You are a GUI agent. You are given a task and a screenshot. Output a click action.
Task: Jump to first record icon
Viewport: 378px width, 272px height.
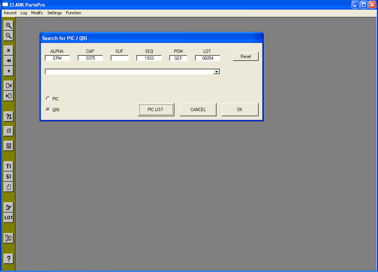pyautogui.click(x=8, y=51)
